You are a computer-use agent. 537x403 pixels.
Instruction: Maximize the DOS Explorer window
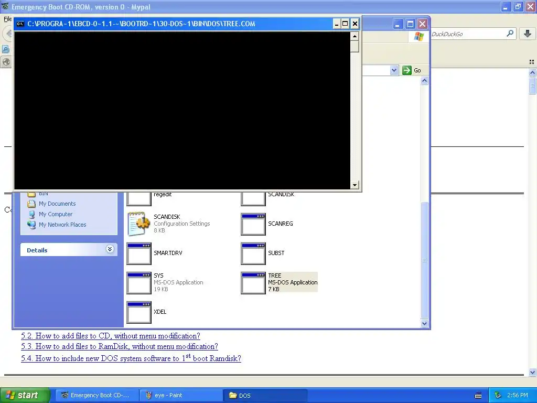tap(410, 24)
